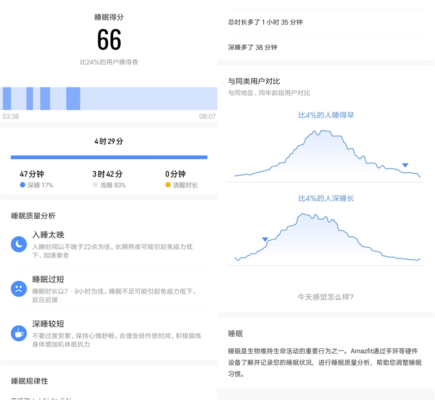Screen dimensions: 435x402
Task: Tap the sleep score number 66
Action: tap(109, 40)
